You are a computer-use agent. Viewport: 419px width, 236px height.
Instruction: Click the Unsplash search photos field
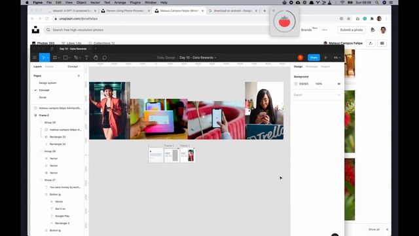pyautogui.click(x=158, y=30)
